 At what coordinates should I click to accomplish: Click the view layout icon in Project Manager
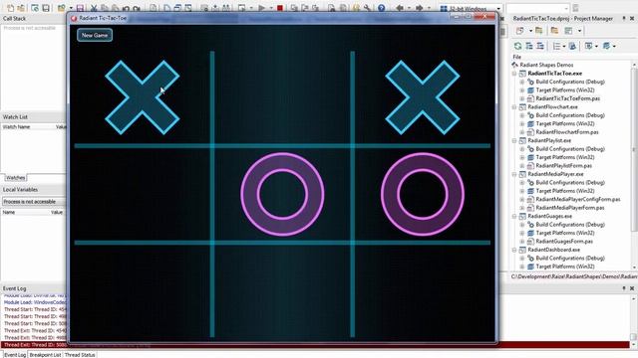pos(569,31)
